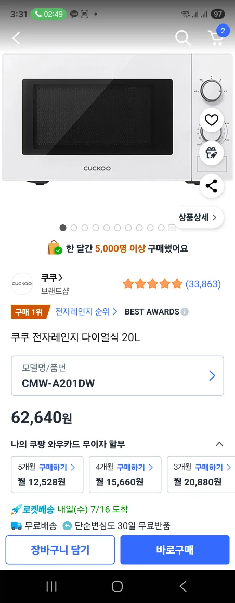Screen dimensions: 235x603
Task: Expand the CMW-A201DW model selector
Action: pos(117,376)
